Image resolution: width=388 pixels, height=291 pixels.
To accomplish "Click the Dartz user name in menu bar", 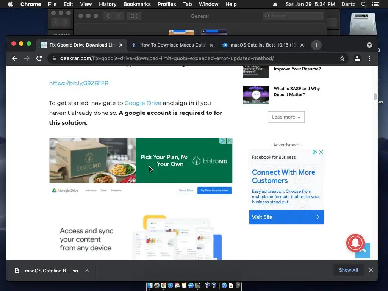I will 348,4.
